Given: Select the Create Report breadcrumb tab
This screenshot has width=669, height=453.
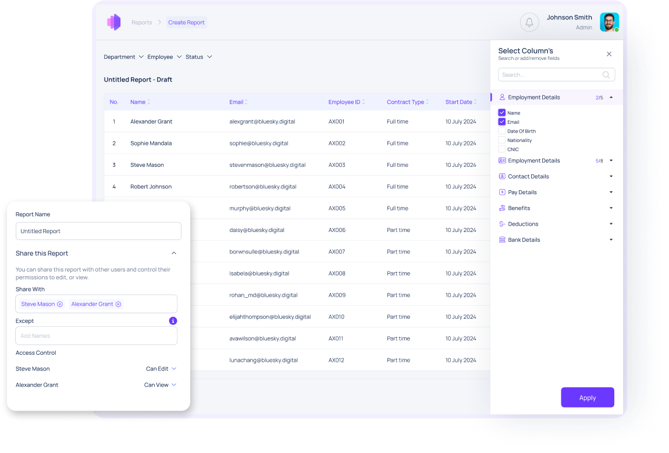Looking at the screenshot, I should 186,23.
